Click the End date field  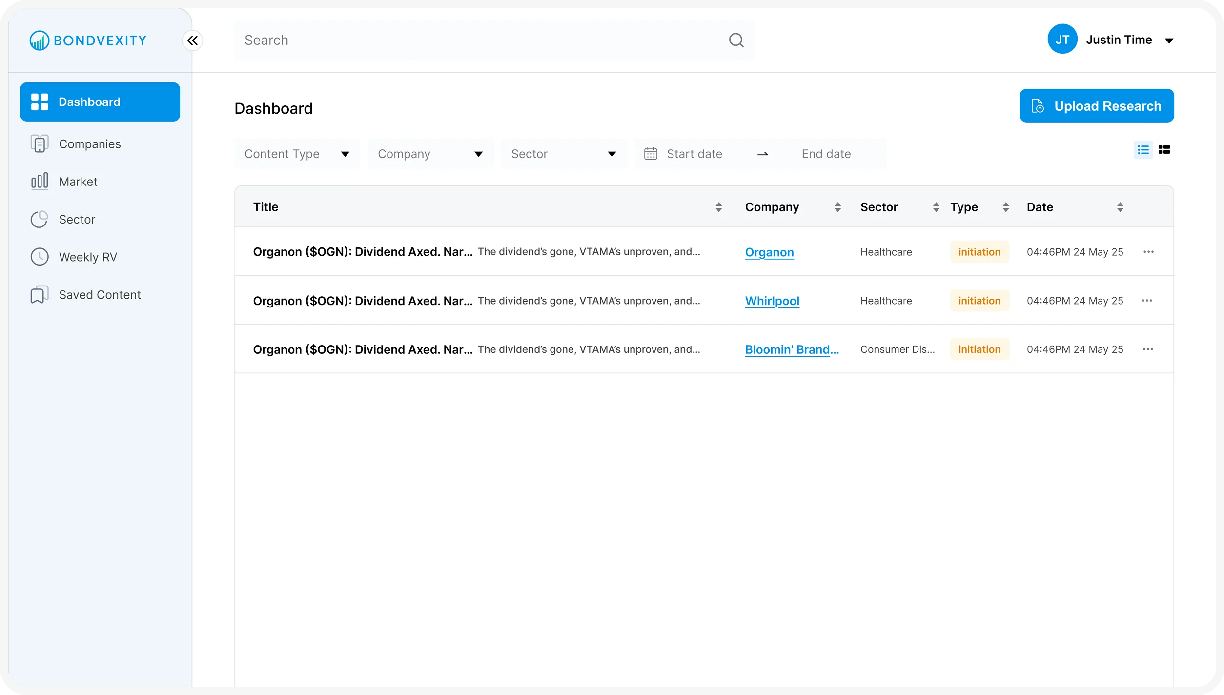(x=826, y=154)
